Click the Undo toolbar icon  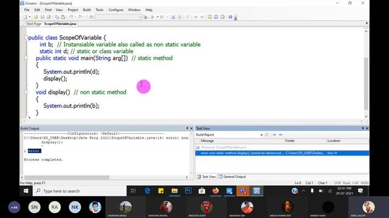click(x=71, y=17)
